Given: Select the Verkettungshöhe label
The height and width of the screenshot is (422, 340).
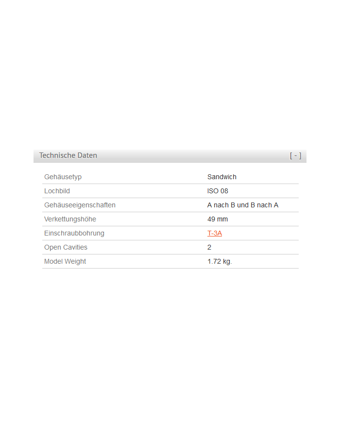Looking at the screenshot, I should coord(70,219).
